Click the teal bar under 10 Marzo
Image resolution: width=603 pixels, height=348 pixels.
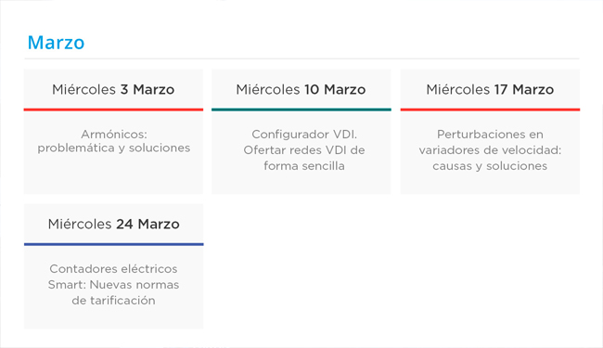coord(301,110)
